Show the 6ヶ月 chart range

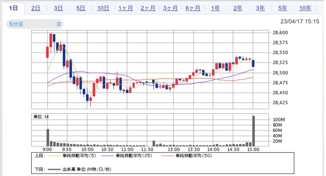pos(193,8)
